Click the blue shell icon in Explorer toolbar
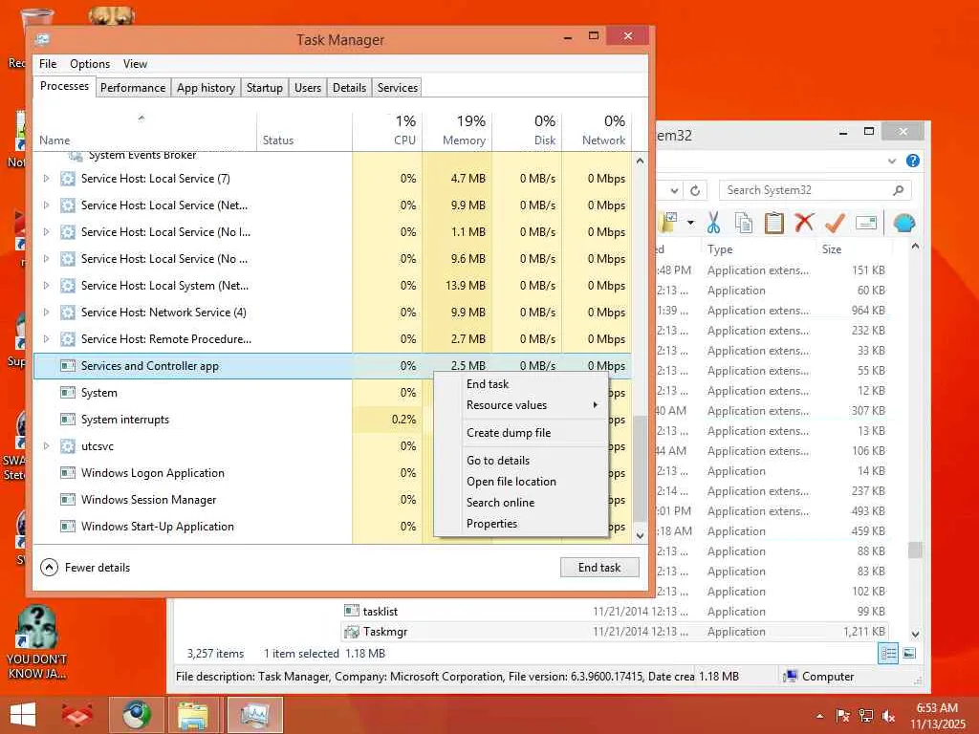Viewport: 979px width, 734px height. click(903, 222)
